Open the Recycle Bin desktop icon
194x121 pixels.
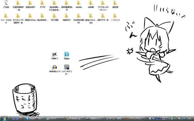(6, 4)
